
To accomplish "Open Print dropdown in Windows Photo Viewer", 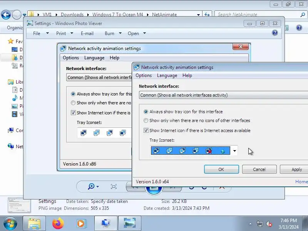I will (65, 33).
